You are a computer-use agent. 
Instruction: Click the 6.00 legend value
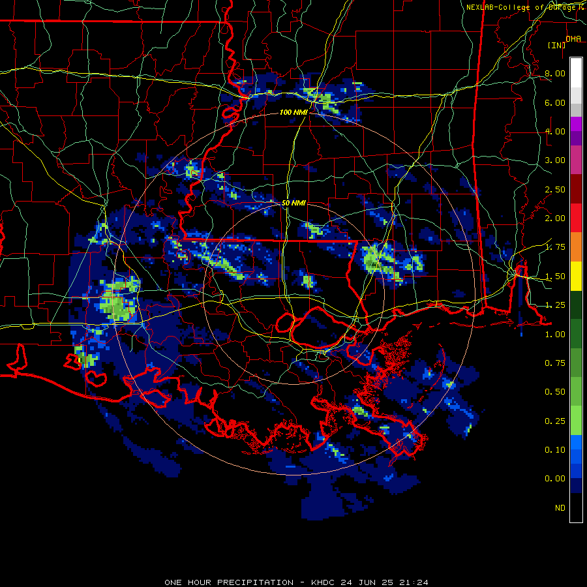[555, 102]
